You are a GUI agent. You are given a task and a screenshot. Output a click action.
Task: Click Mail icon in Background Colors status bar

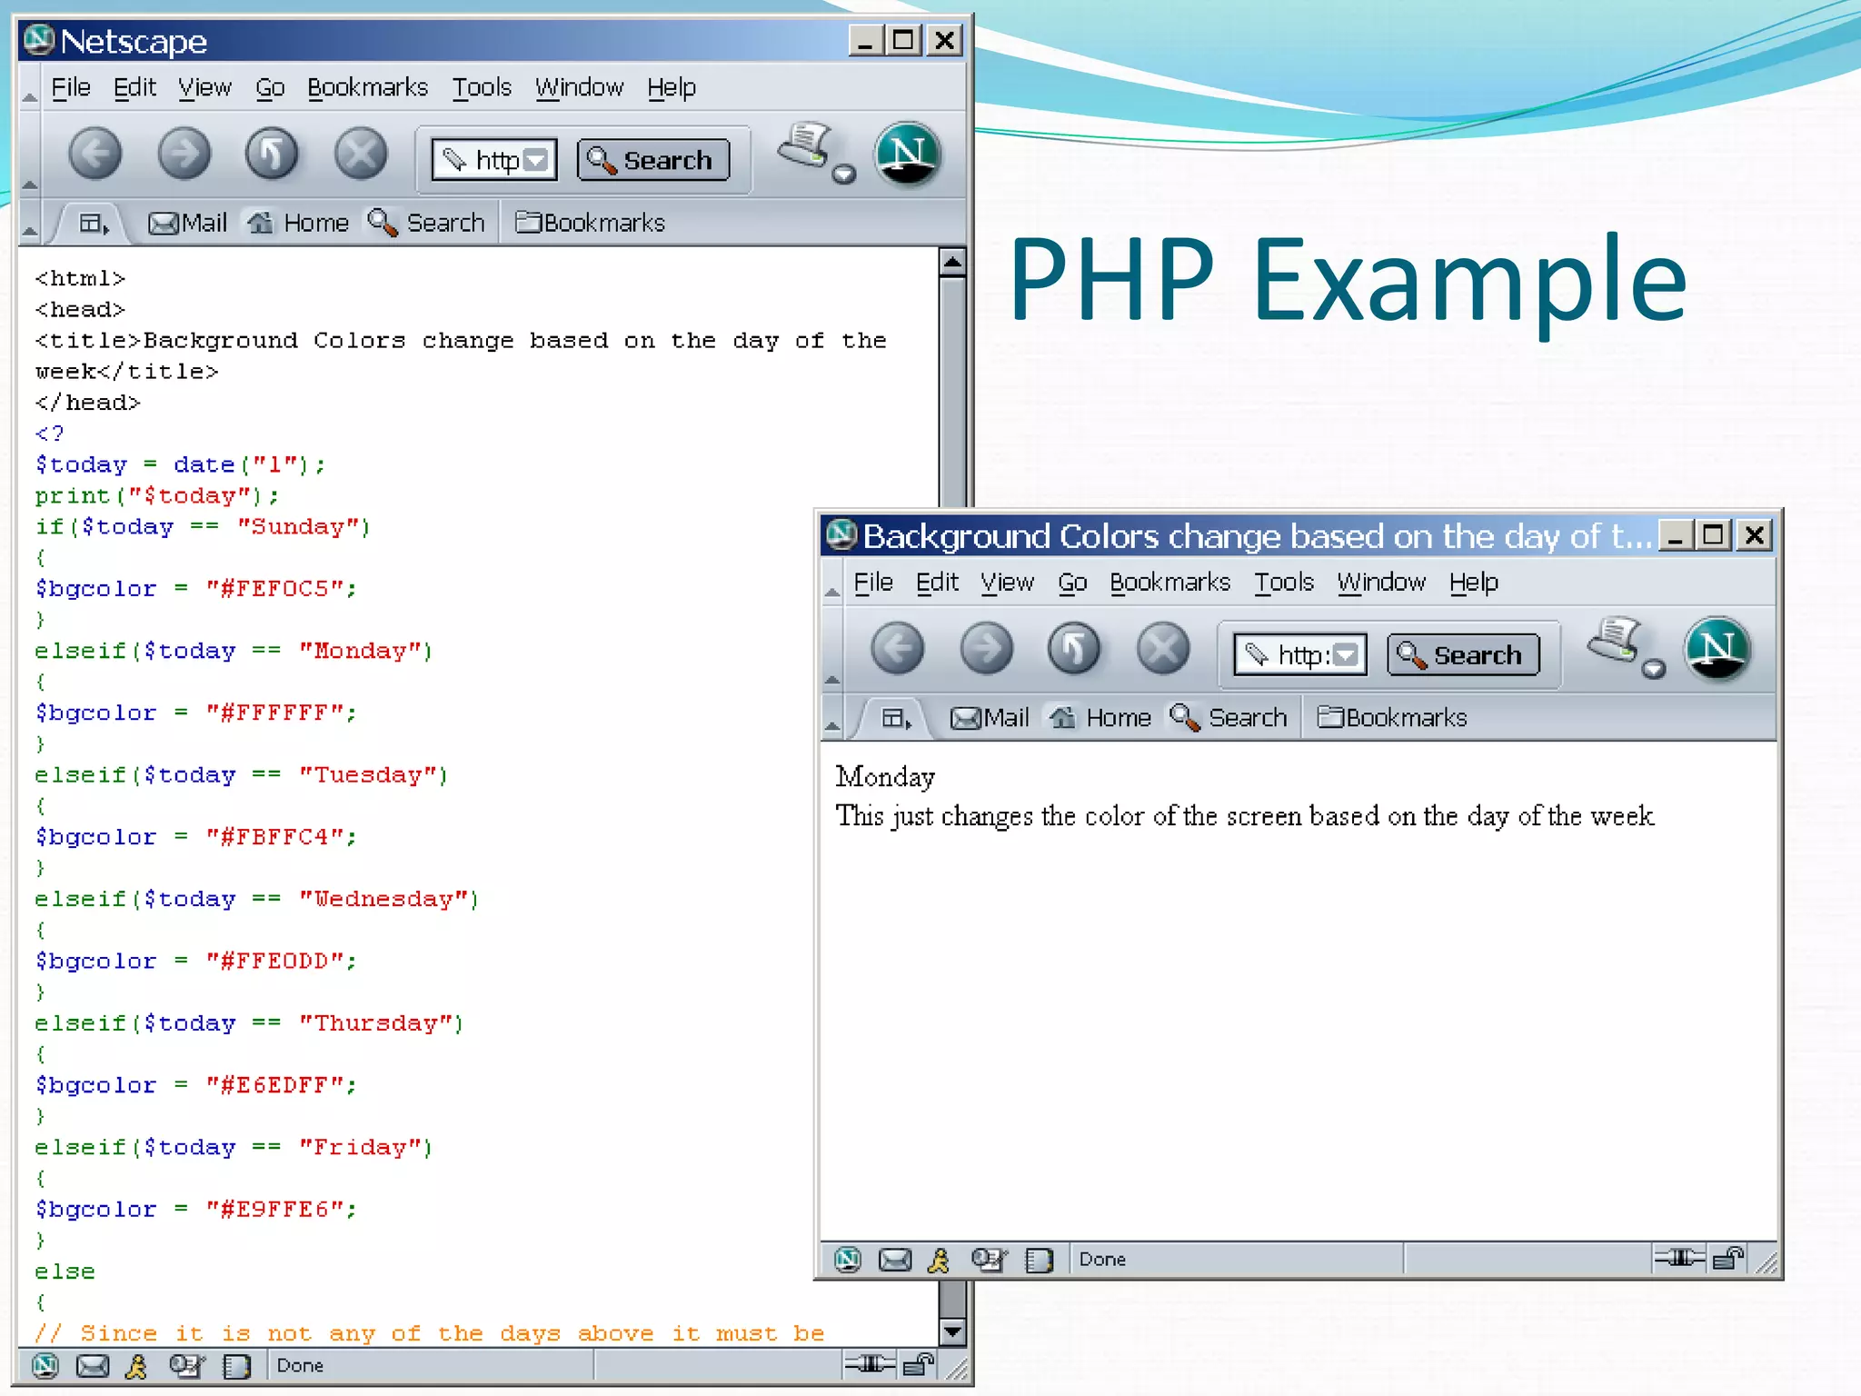(x=895, y=1259)
